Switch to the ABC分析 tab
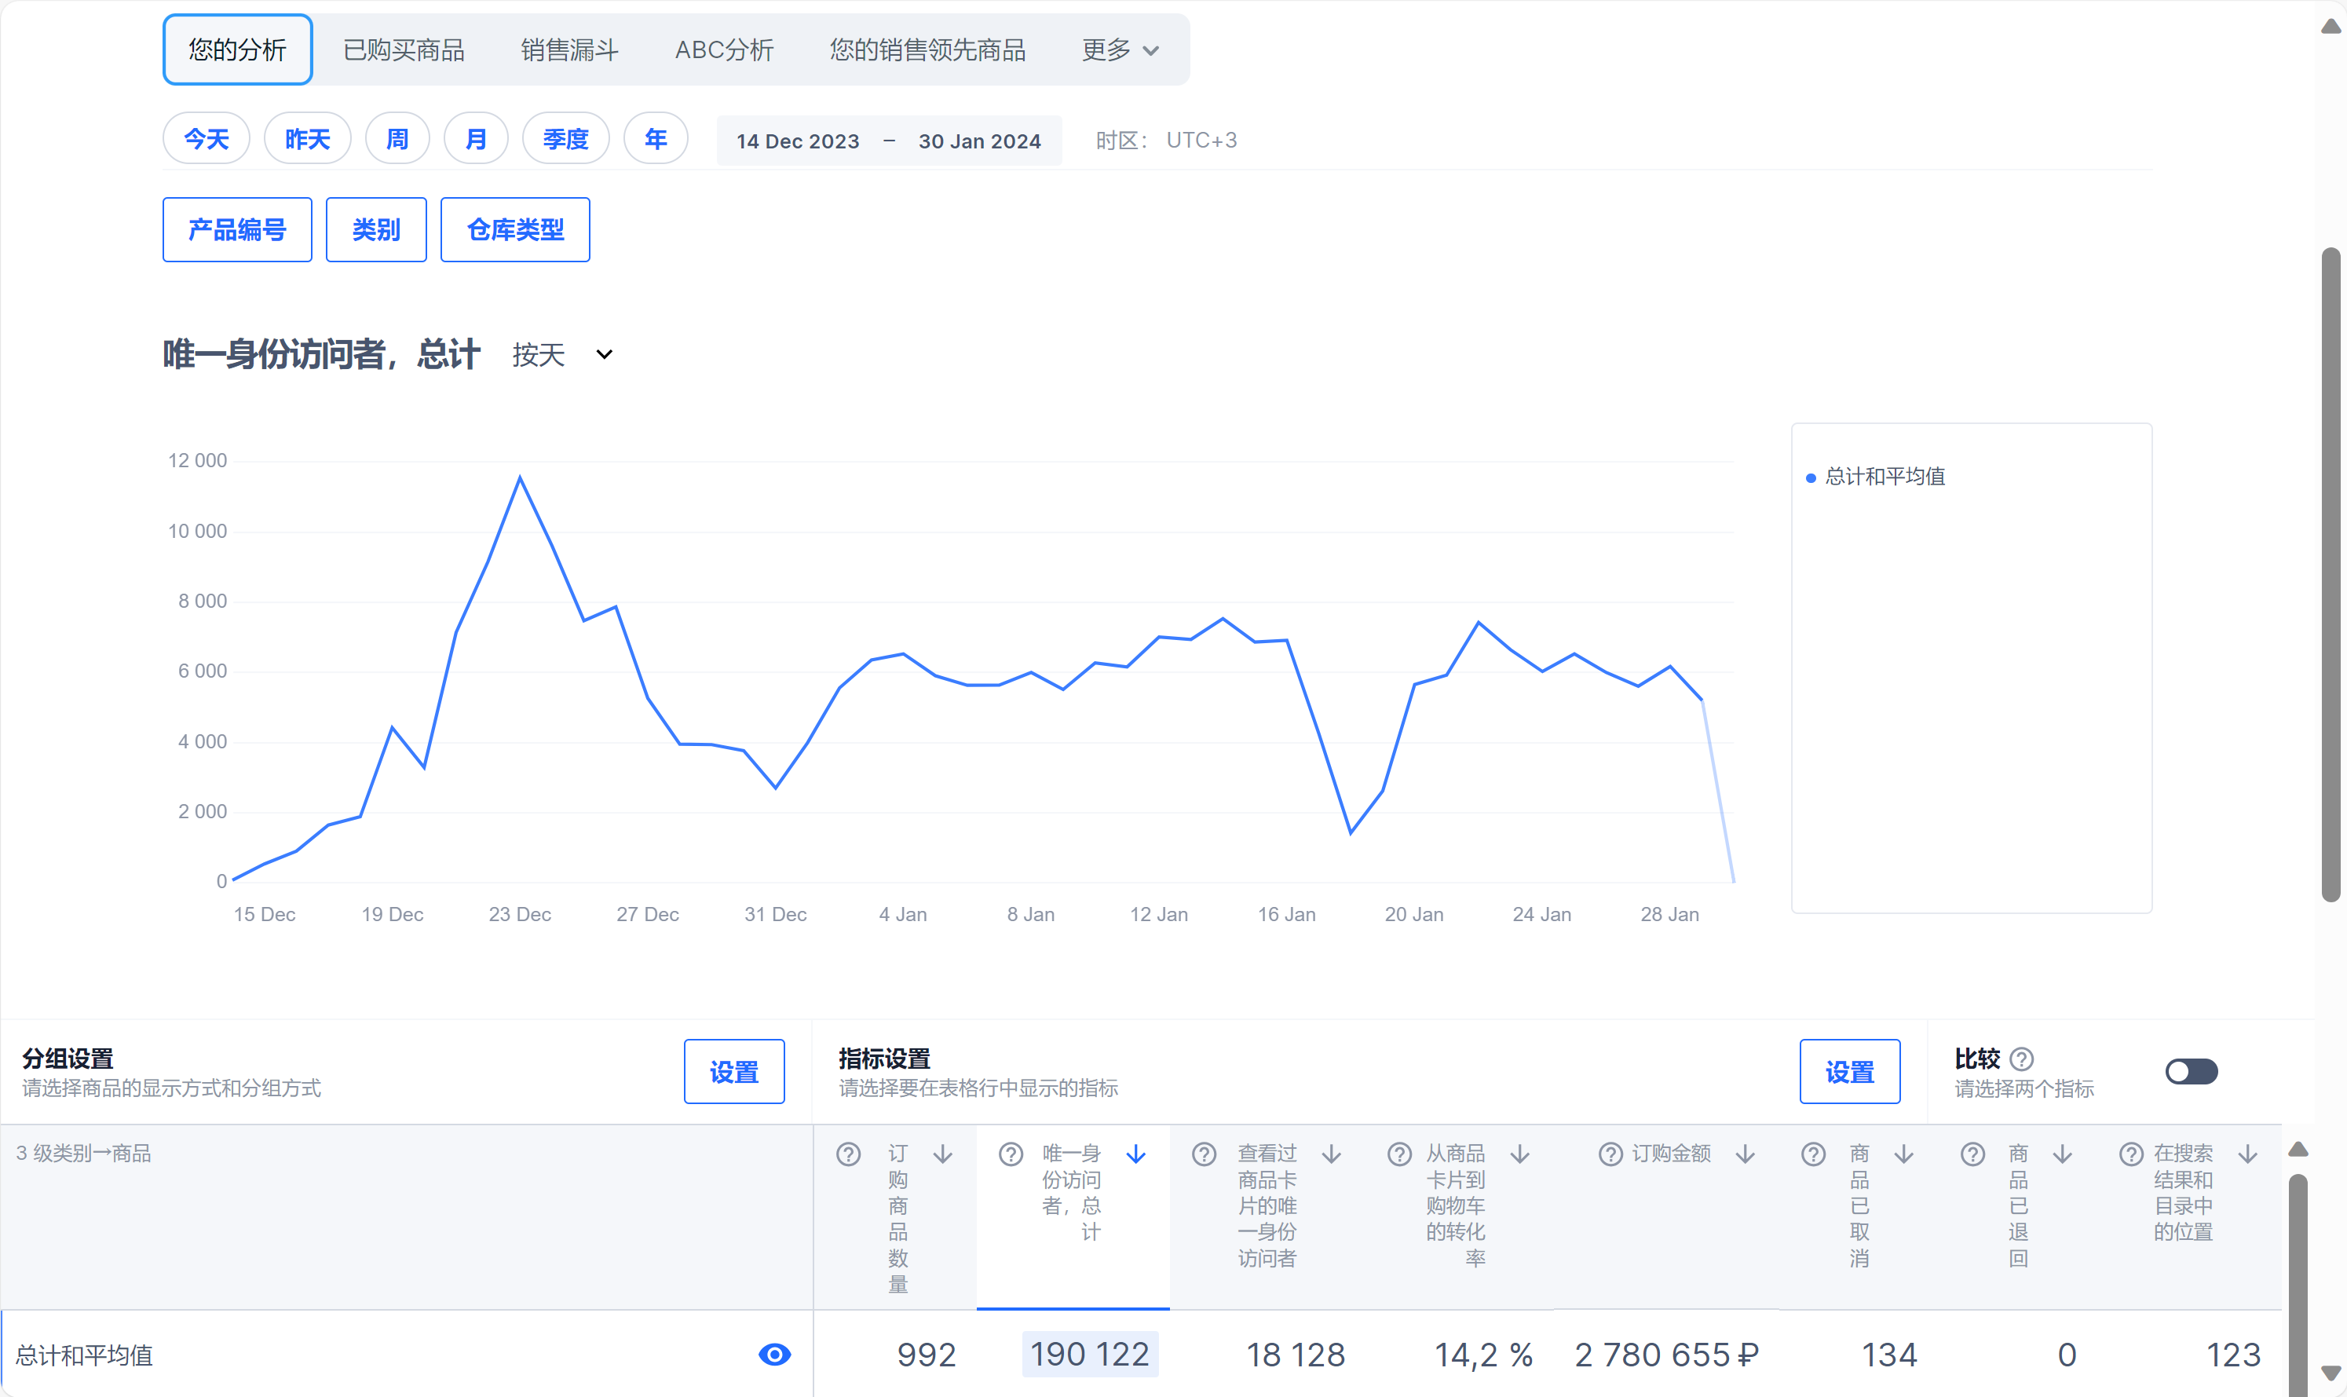 point(724,50)
